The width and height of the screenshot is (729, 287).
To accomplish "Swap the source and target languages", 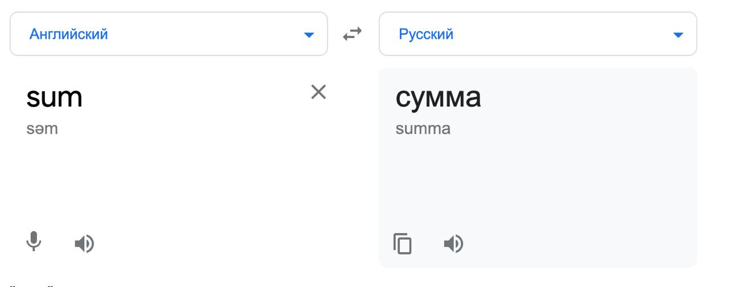I will click(353, 35).
